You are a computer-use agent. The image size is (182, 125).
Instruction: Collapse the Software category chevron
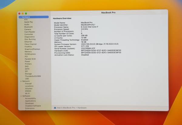[x=20, y=96]
